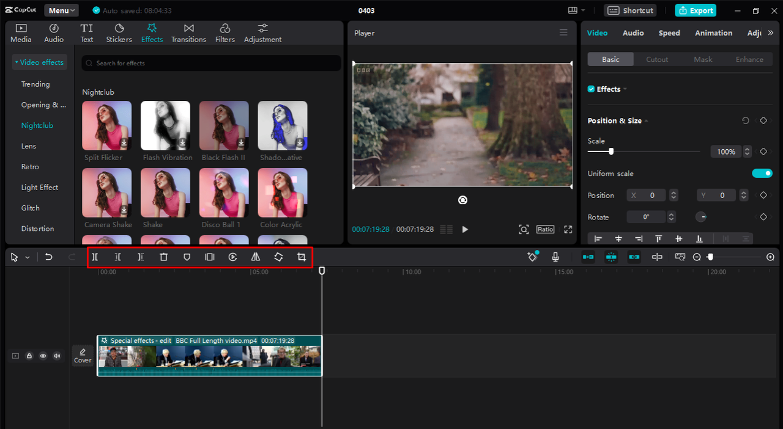
Task: Show more tabs with double chevron
Action: coord(770,33)
